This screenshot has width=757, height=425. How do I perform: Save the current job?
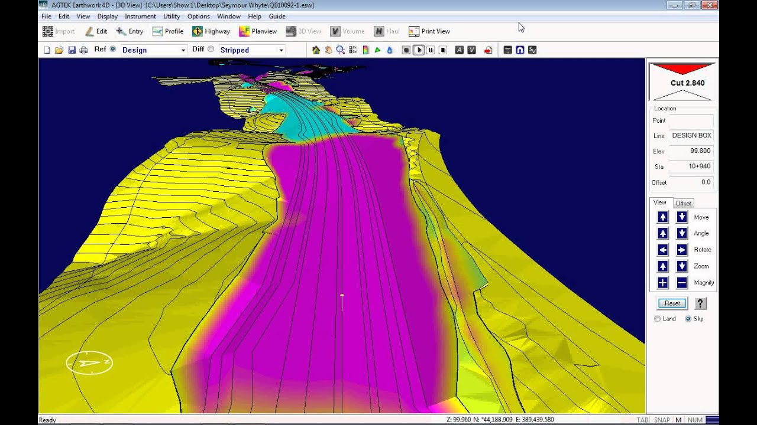coord(72,50)
